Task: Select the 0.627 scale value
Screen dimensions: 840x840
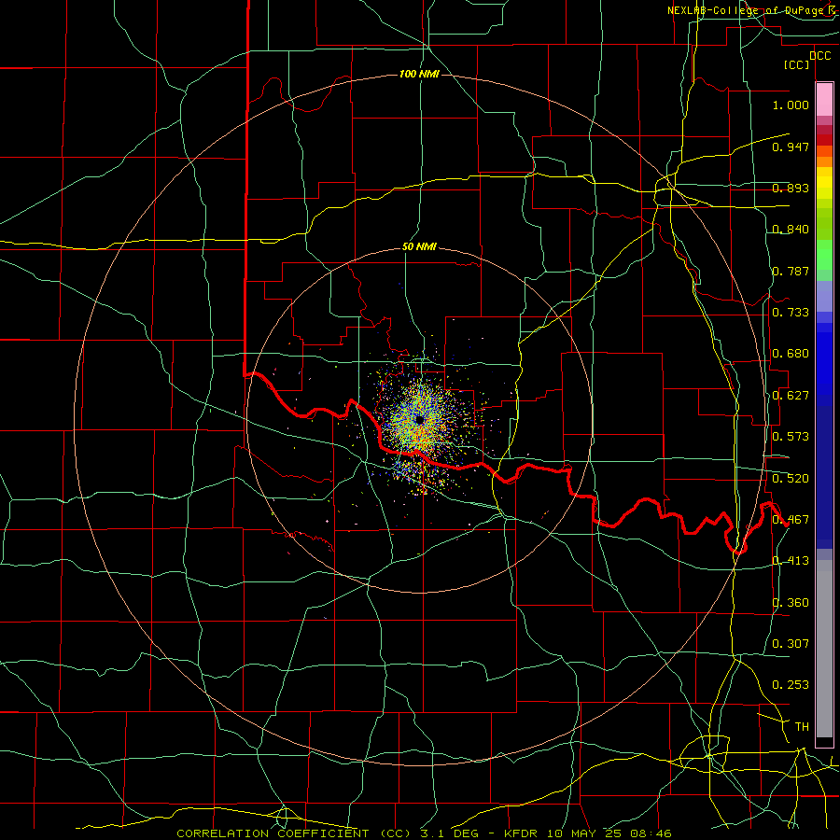Action: [791, 396]
